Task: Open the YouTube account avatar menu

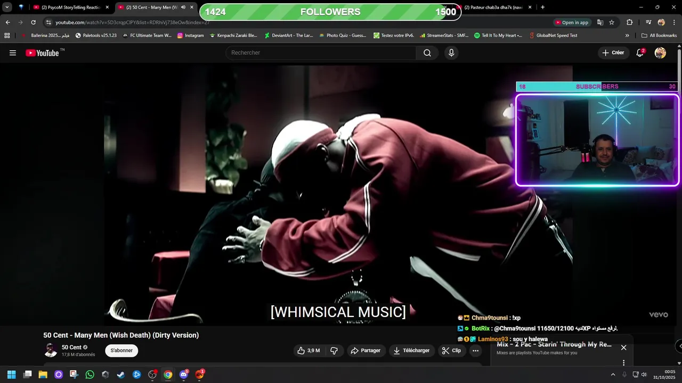Action: 660,53
